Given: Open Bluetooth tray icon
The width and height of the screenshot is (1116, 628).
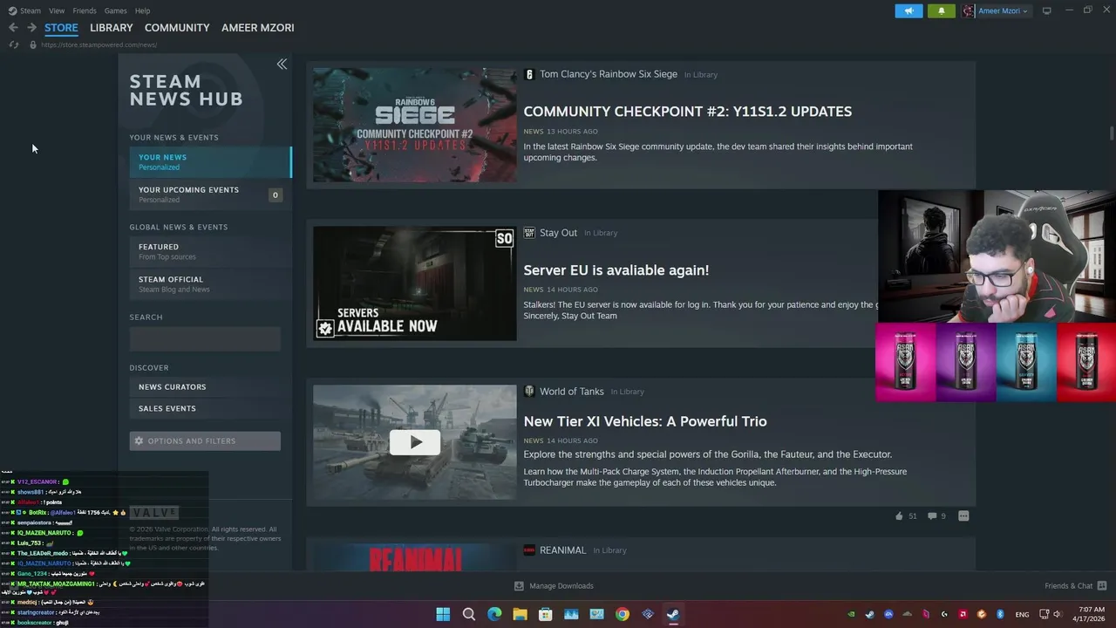Looking at the screenshot, I should 1000,614.
